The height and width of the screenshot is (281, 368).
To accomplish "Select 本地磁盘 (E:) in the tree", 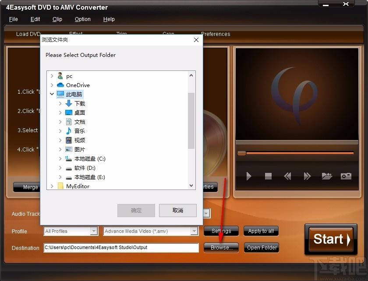I will 90,177.
